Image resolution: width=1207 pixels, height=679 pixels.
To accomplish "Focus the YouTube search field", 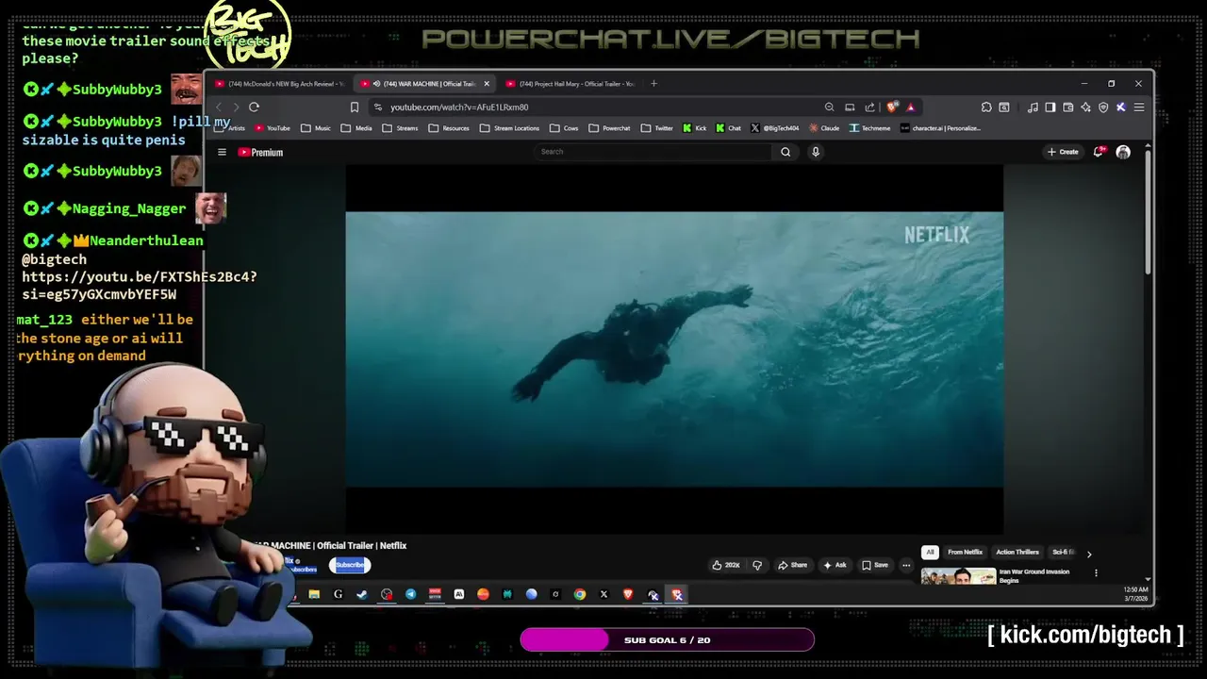I will pyautogui.click(x=653, y=152).
